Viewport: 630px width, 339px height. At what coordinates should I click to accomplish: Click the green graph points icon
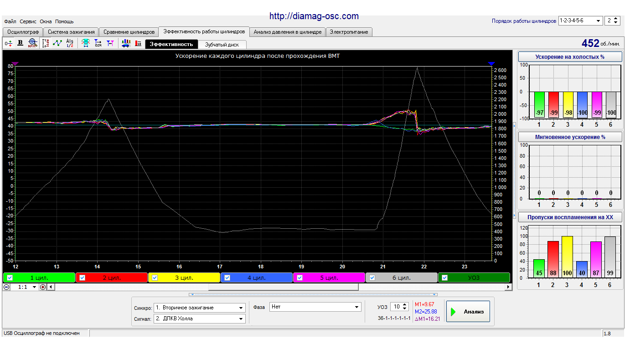(x=57, y=43)
